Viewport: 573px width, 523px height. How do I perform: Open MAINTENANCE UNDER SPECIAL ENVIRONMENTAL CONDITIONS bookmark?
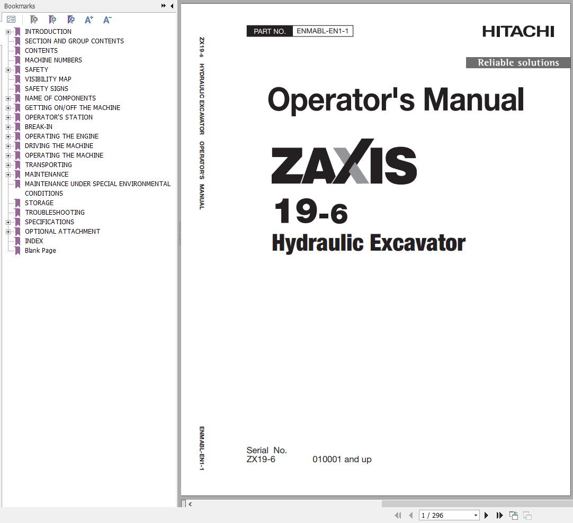click(x=97, y=189)
